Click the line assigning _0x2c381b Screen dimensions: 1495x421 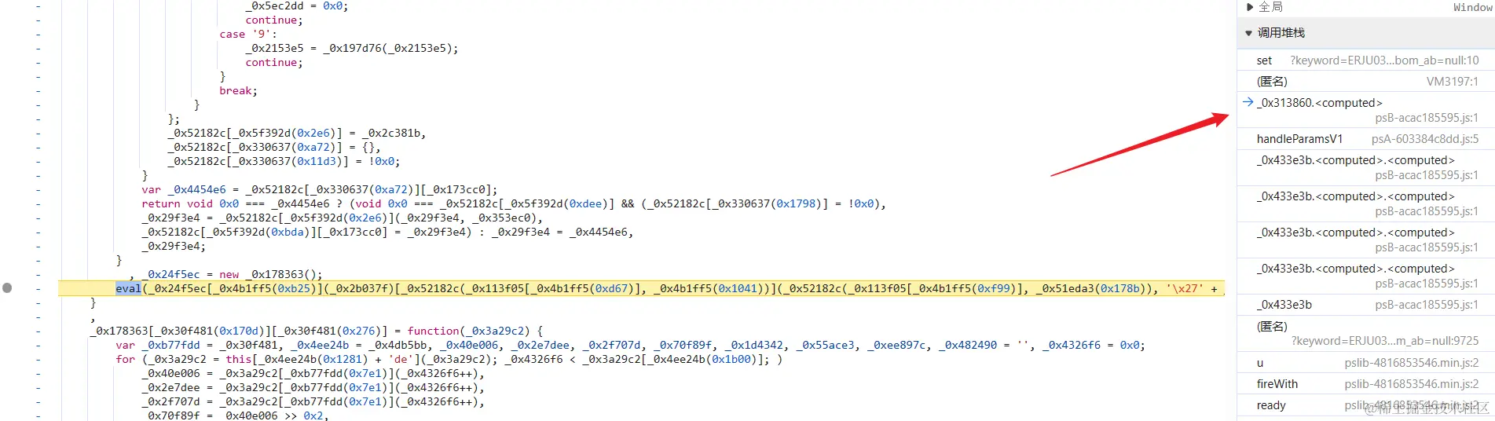coord(297,134)
